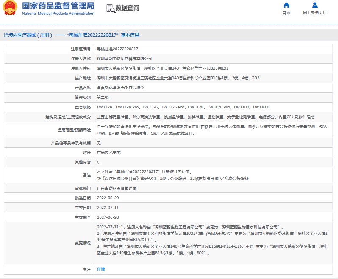The height and width of the screenshot is (279, 338).
Task: Click the 产品名称 row label
Action: tap(83, 88)
